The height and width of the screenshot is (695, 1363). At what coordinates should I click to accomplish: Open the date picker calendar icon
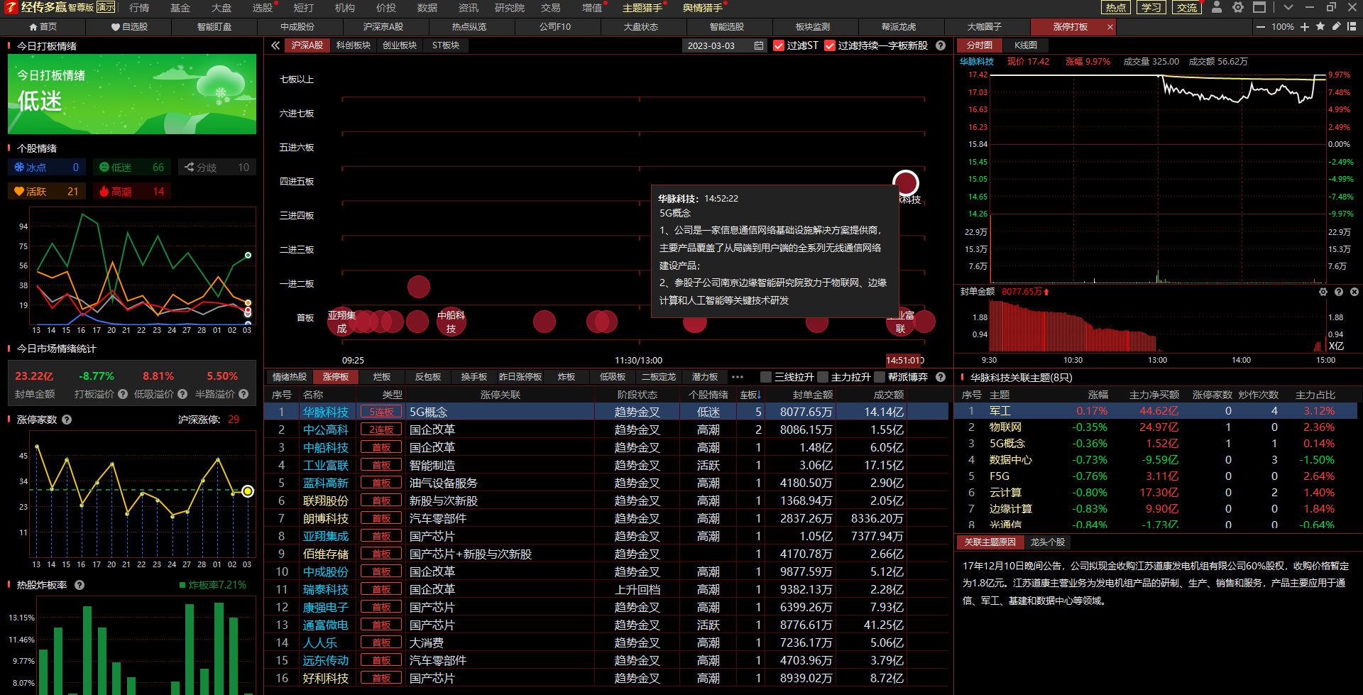pos(759,45)
